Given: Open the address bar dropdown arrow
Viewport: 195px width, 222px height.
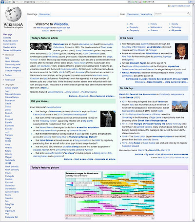Looking at the screenshot, I should click(x=129, y=2).
